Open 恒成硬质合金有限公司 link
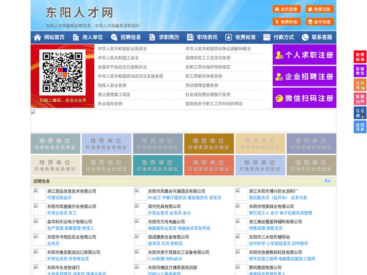The image size is (367, 275). pyautogui.click(x=168, y=237)
